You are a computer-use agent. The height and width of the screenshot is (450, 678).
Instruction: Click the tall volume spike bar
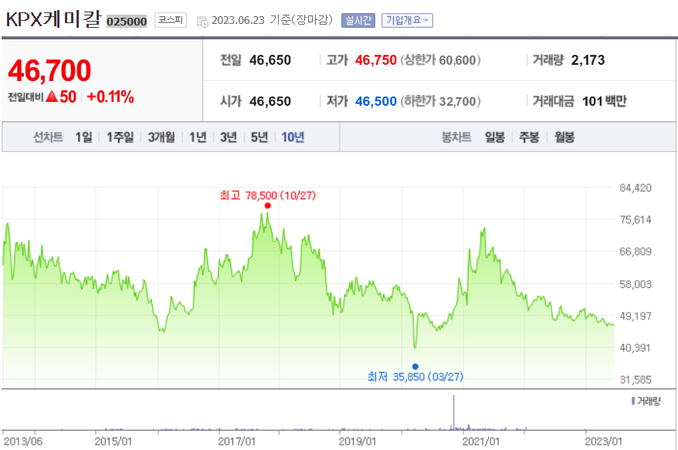tap(453, 412)
